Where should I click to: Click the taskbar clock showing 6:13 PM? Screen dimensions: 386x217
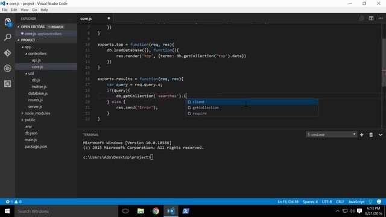pos(373,211)
